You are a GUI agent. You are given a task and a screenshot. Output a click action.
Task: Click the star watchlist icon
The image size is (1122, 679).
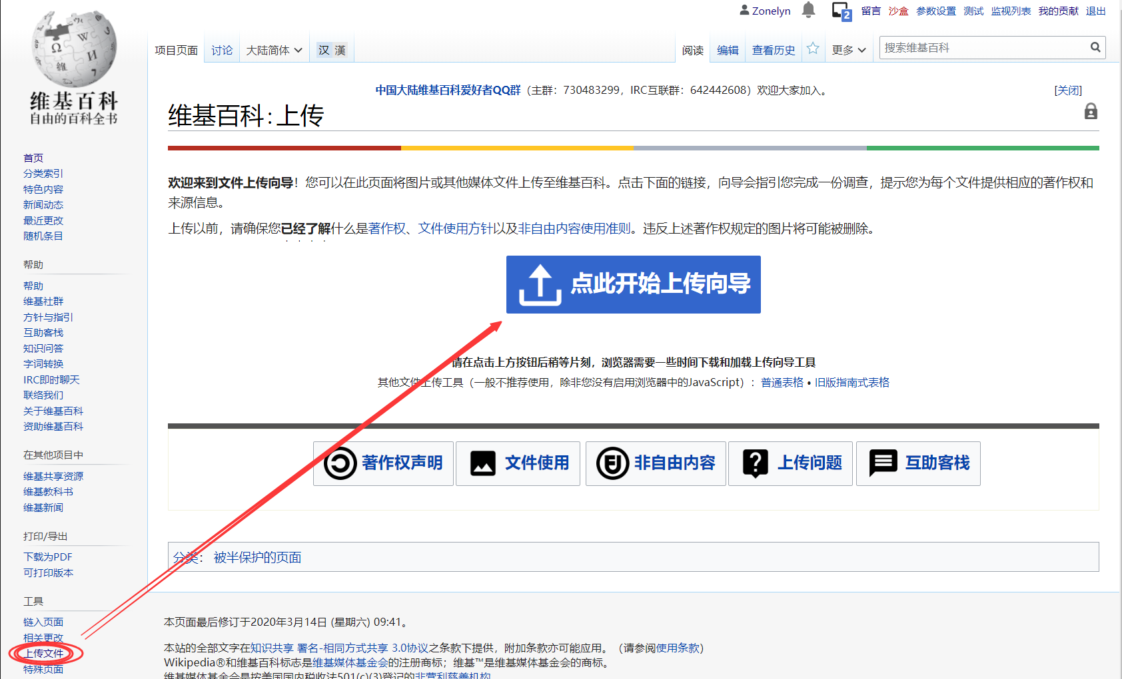(x=813, y=49)
